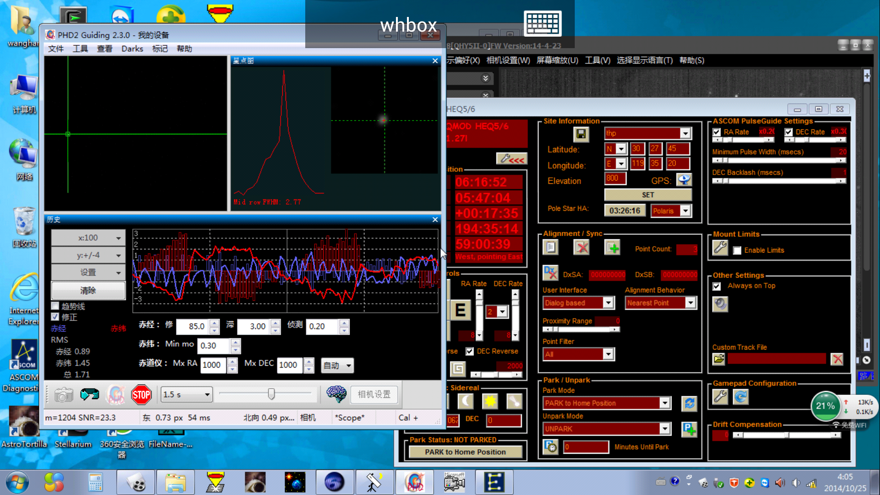Click the wrench collapse button in EQMOD
Viewport: 880px width, 495px height.
click(512, 159)
